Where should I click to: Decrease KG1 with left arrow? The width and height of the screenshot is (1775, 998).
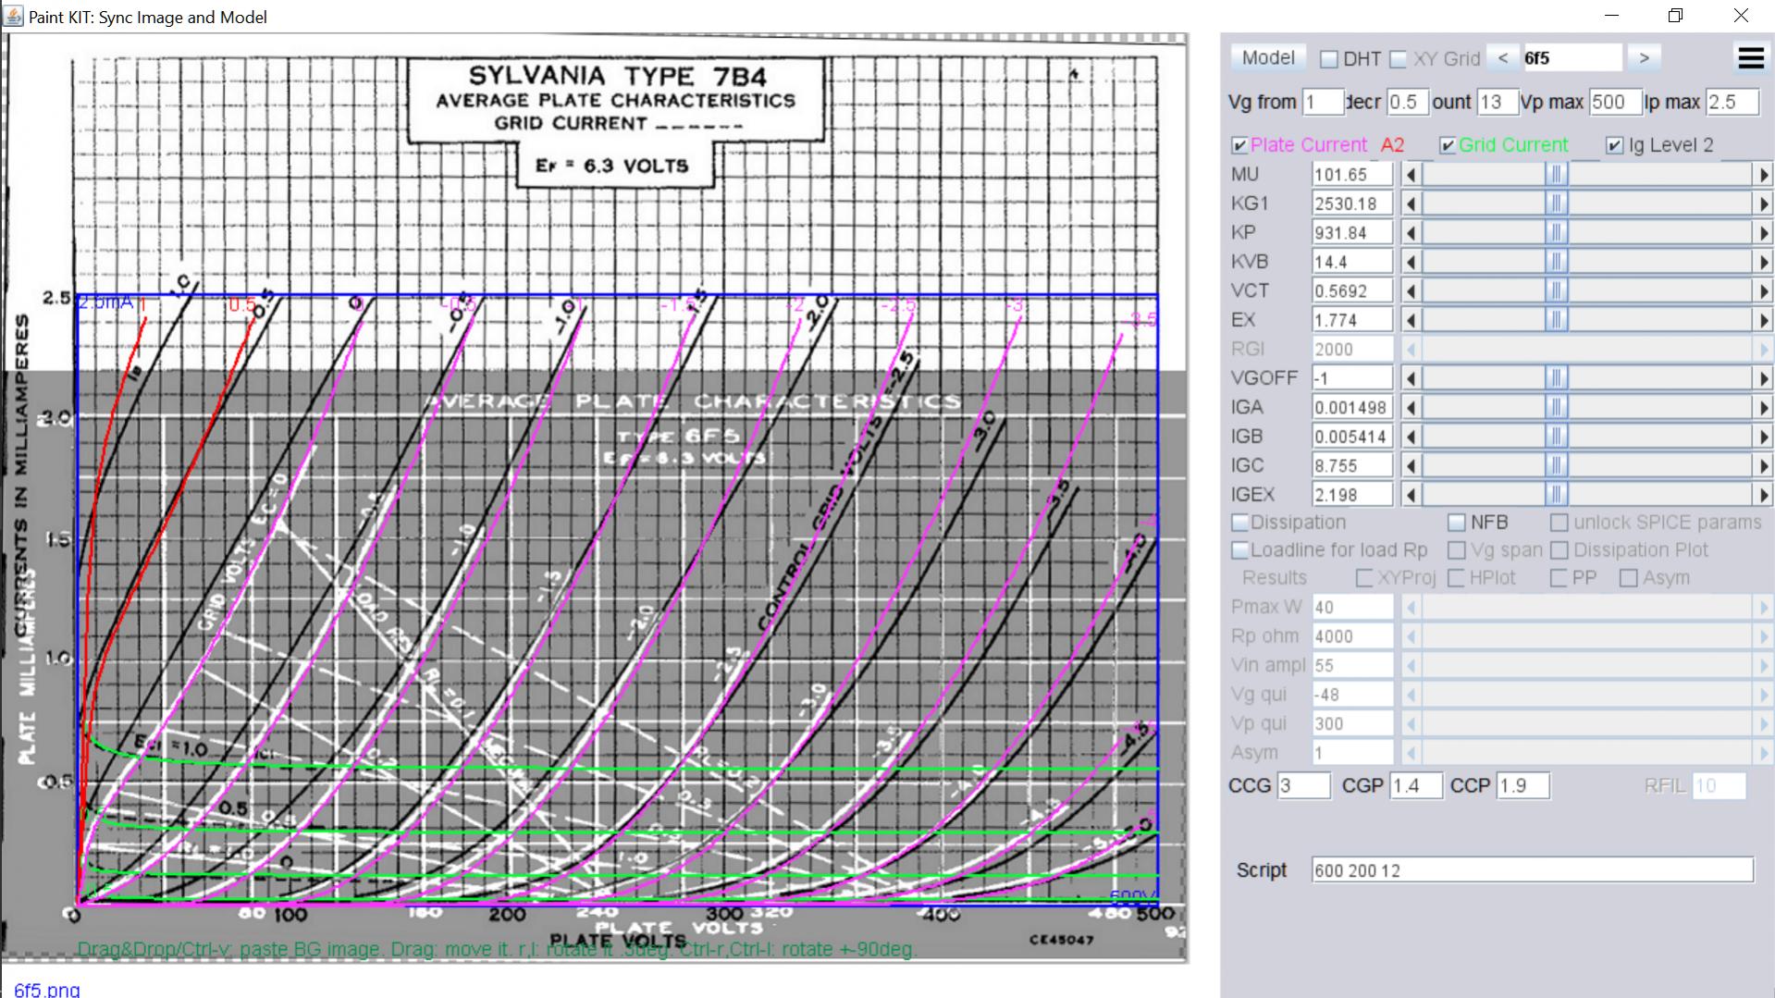(x=1411, y=203)
